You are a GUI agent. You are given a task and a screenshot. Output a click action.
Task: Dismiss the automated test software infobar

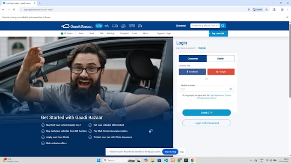[287, 17]
